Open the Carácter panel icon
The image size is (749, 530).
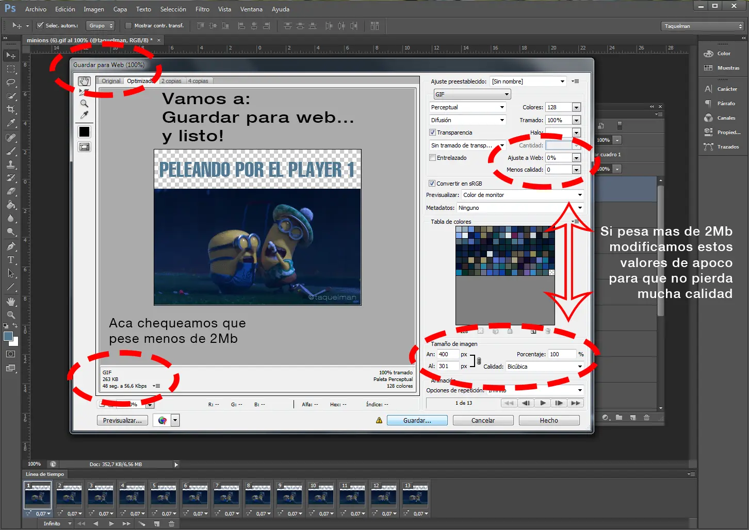coord(709,89)
